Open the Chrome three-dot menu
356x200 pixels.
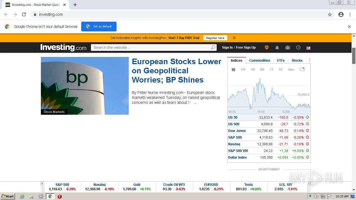pyautogui.click(x=350, y=14)
